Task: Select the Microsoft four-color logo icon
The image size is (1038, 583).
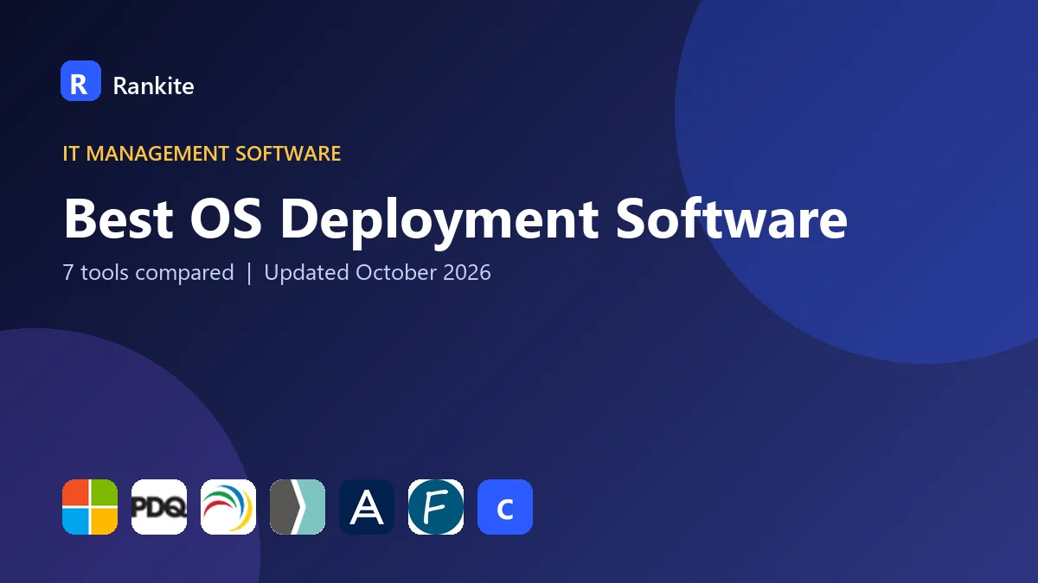Action: click(x=90, y=507)
